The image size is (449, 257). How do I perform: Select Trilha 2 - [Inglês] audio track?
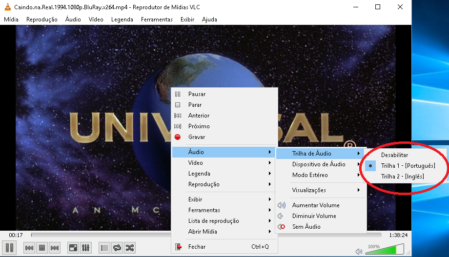pyautogui.click(x=405, y=177)
